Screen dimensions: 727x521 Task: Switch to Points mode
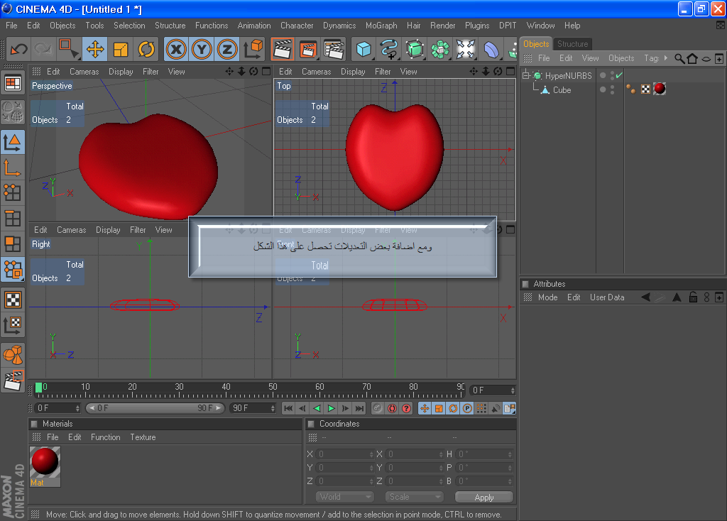pyautogui.click(x=13, y=192)
